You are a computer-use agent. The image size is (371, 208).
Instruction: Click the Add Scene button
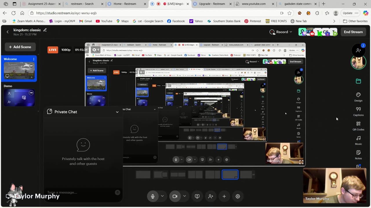click(20, 47)
